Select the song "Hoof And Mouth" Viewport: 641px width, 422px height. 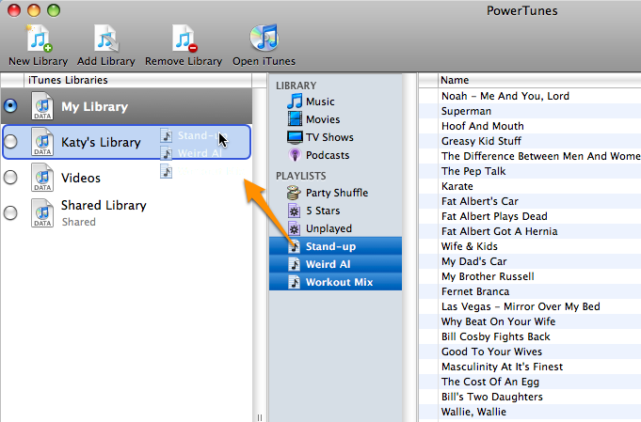click(x=482, y=126)
